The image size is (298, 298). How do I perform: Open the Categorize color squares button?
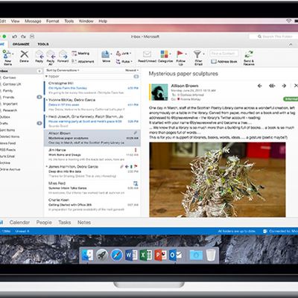click(165, 57)
